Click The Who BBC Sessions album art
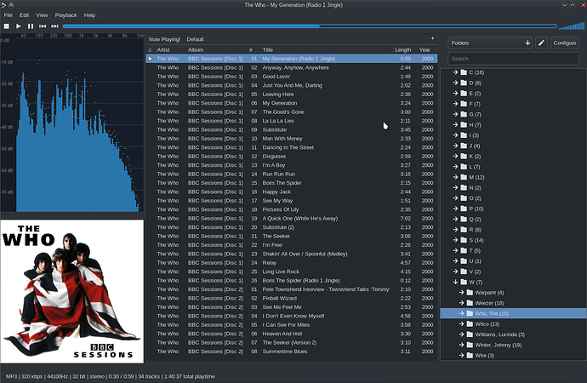This screenshot has width=587, height=383. point(71,291)
